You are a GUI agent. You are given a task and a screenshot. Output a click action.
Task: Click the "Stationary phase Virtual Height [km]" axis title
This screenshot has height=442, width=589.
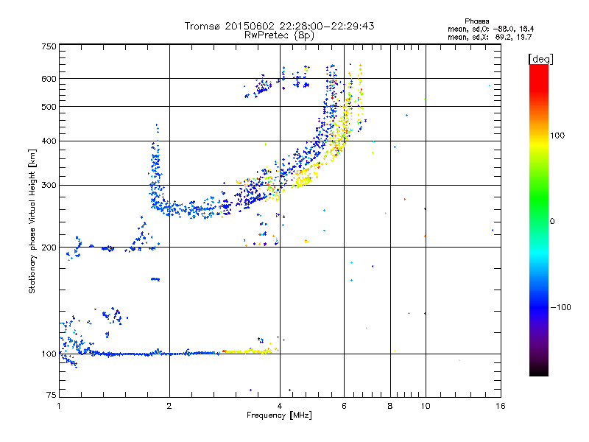32,221
